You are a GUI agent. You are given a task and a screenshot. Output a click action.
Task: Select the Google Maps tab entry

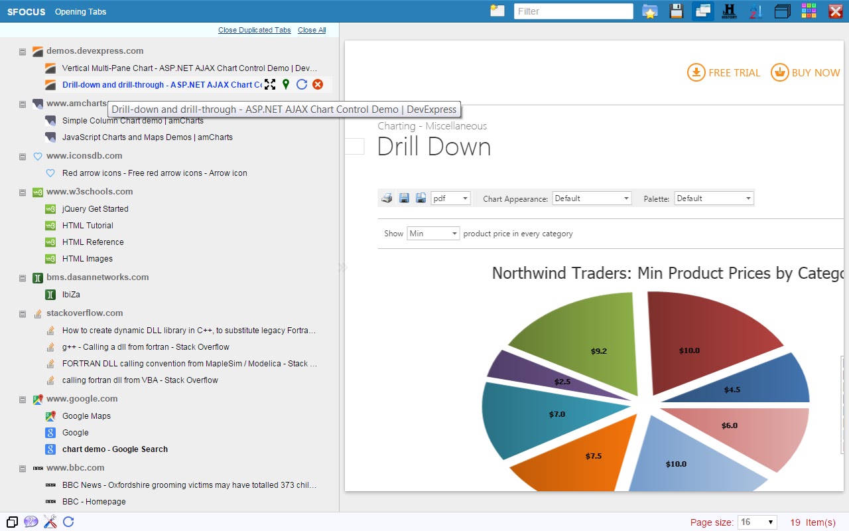pyautogui.click(x=86, y=416)
